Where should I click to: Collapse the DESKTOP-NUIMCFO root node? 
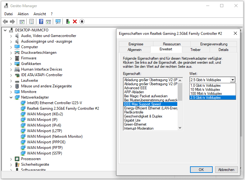click(5, 30)
